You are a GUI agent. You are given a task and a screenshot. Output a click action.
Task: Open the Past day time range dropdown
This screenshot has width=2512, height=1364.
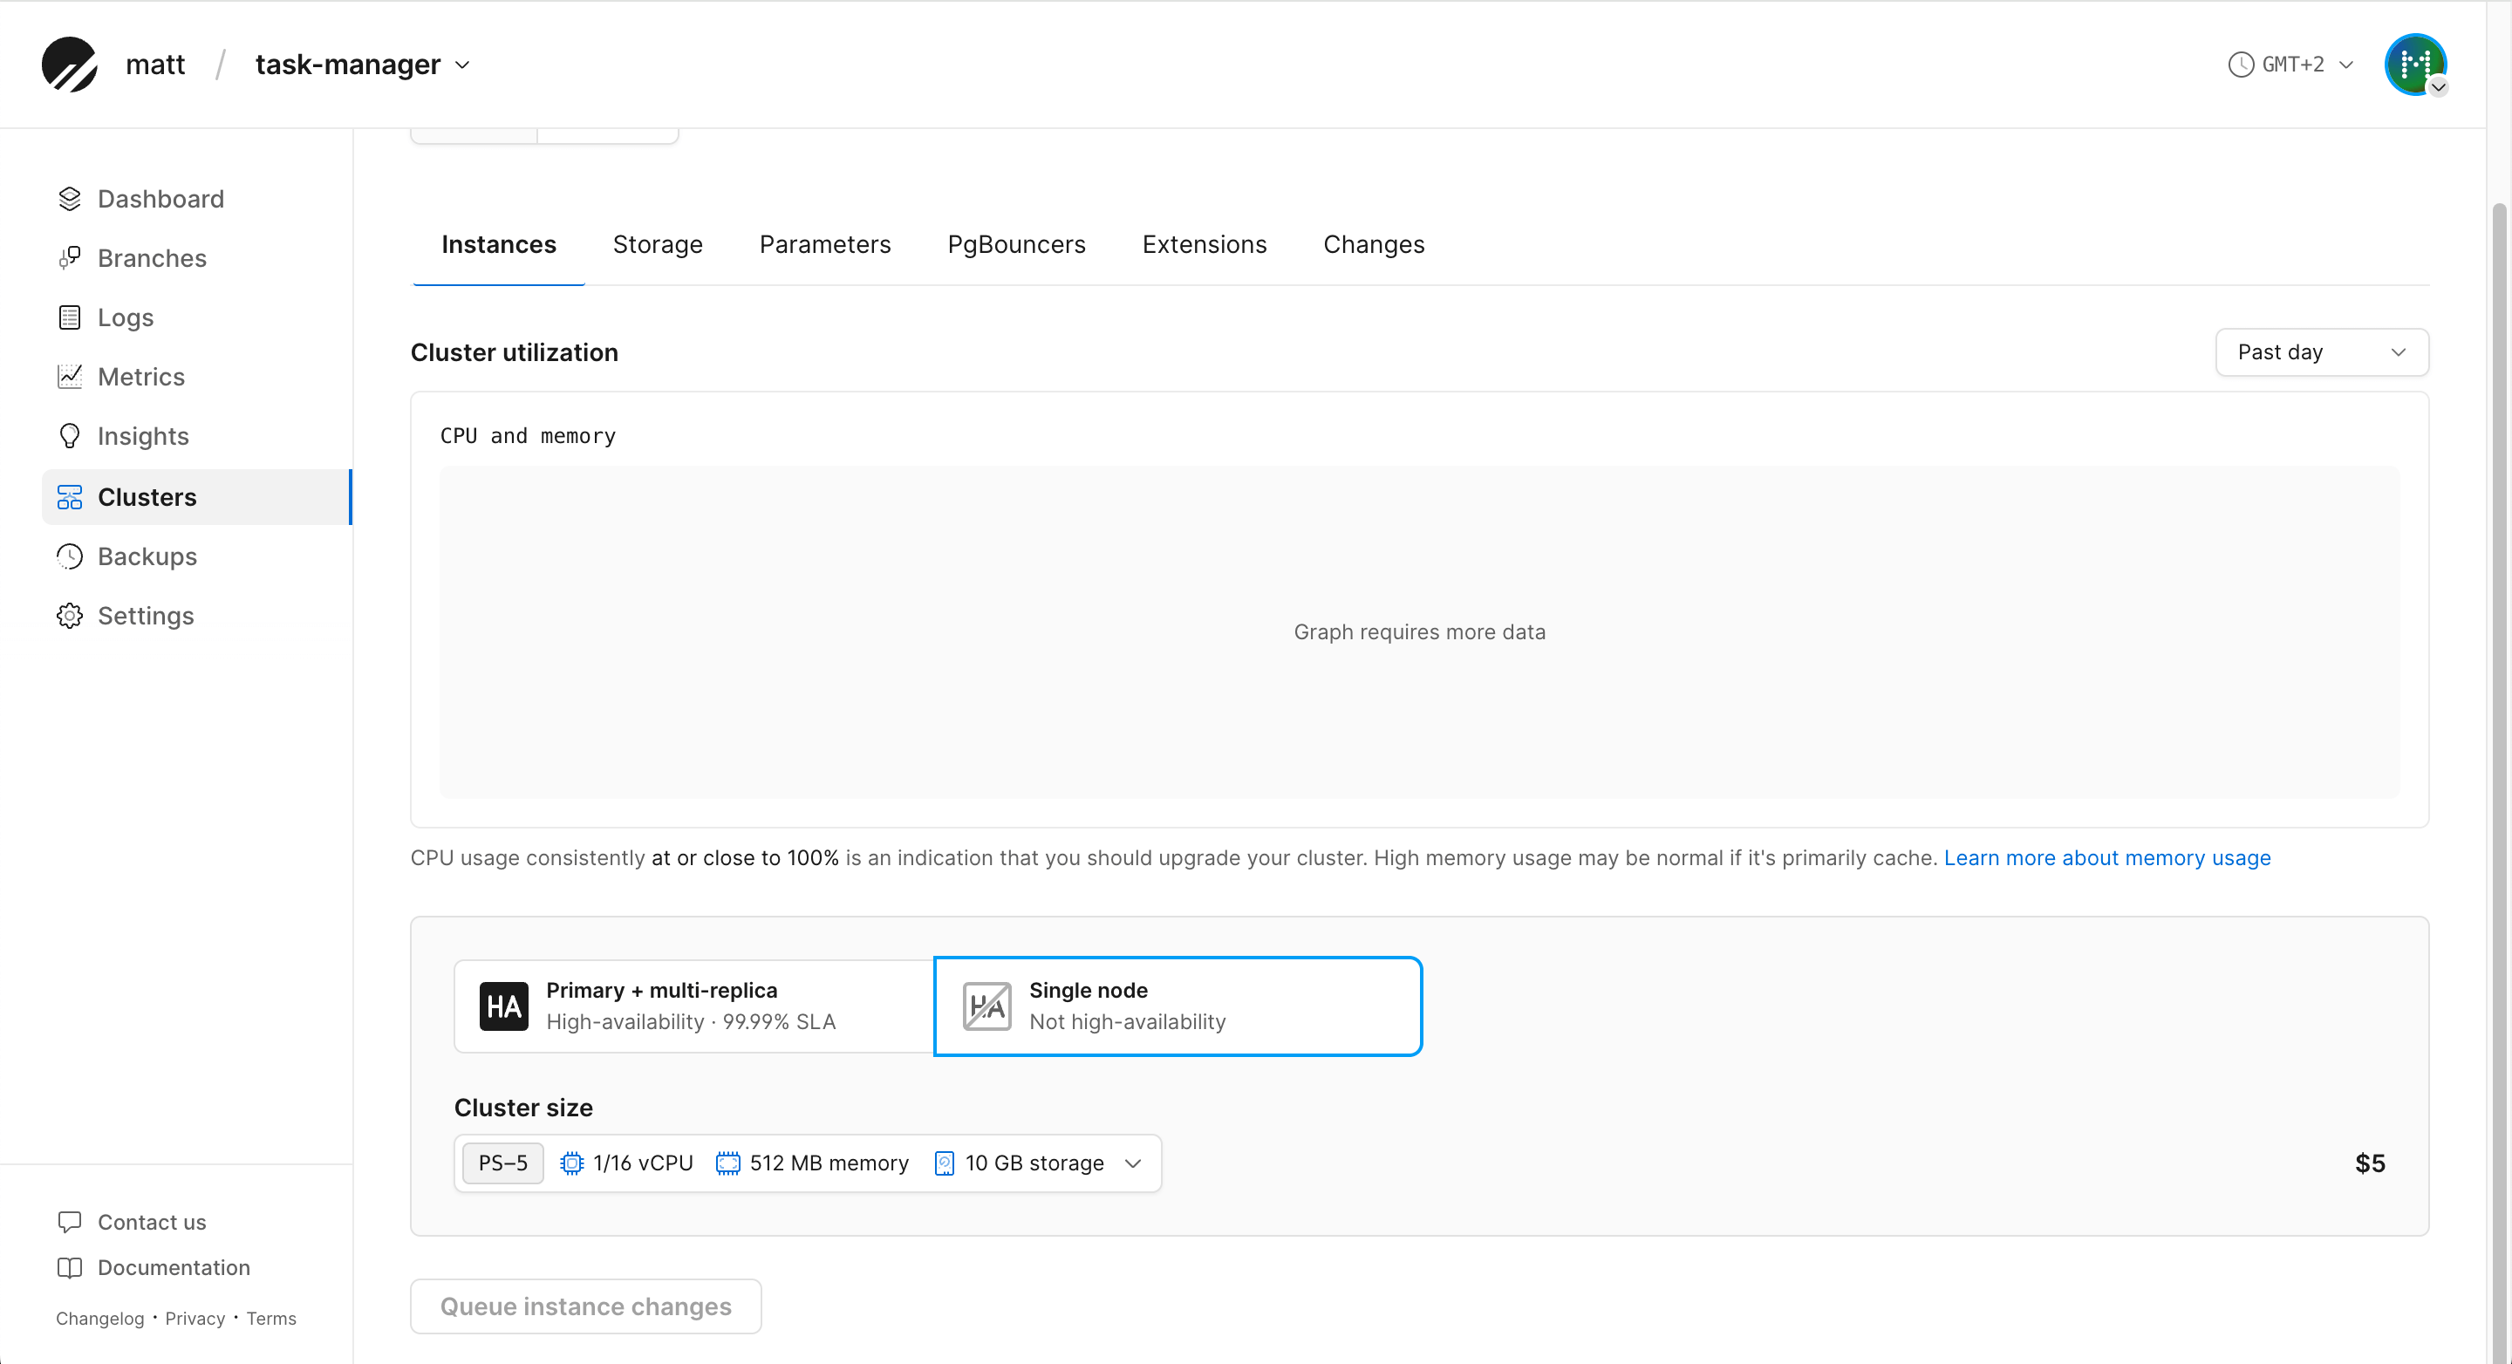[2321, 352]
